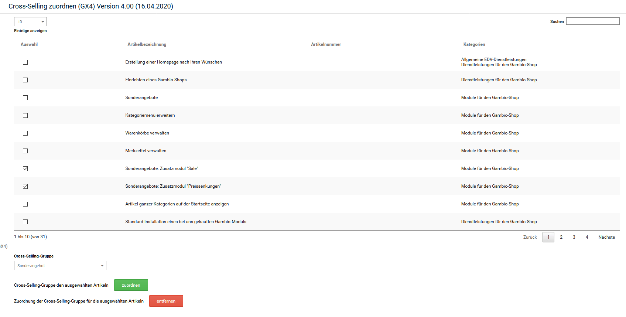The width and height of the screenshot is (626, 317).
Task: Sort by Artikelbezeichnung column header
Action: coord(147,44)
